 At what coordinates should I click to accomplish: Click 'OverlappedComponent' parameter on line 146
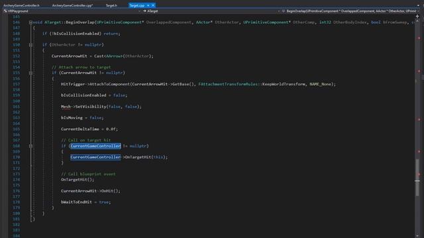[169, 22]
